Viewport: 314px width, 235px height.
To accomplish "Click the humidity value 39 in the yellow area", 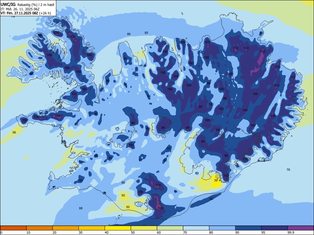I will [216, 180].
